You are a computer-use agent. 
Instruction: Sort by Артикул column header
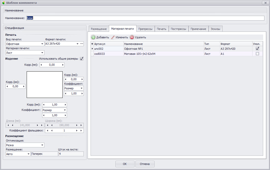(x=109, y=44)
